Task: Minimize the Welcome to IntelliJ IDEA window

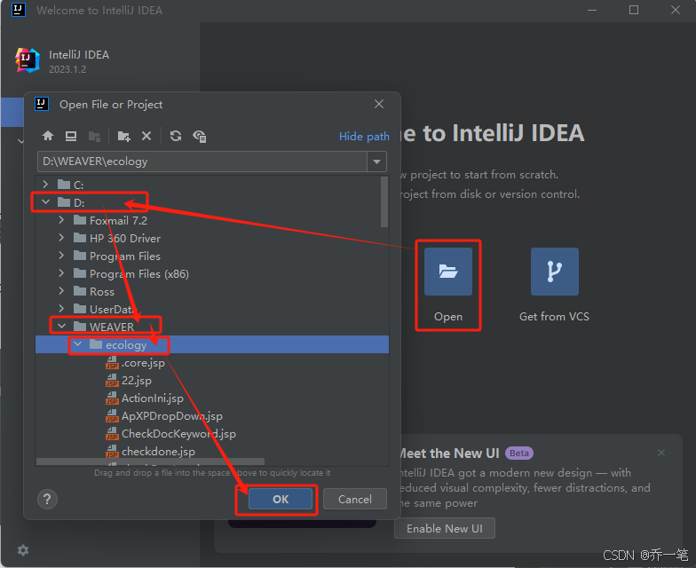Action: click(592, 10)
